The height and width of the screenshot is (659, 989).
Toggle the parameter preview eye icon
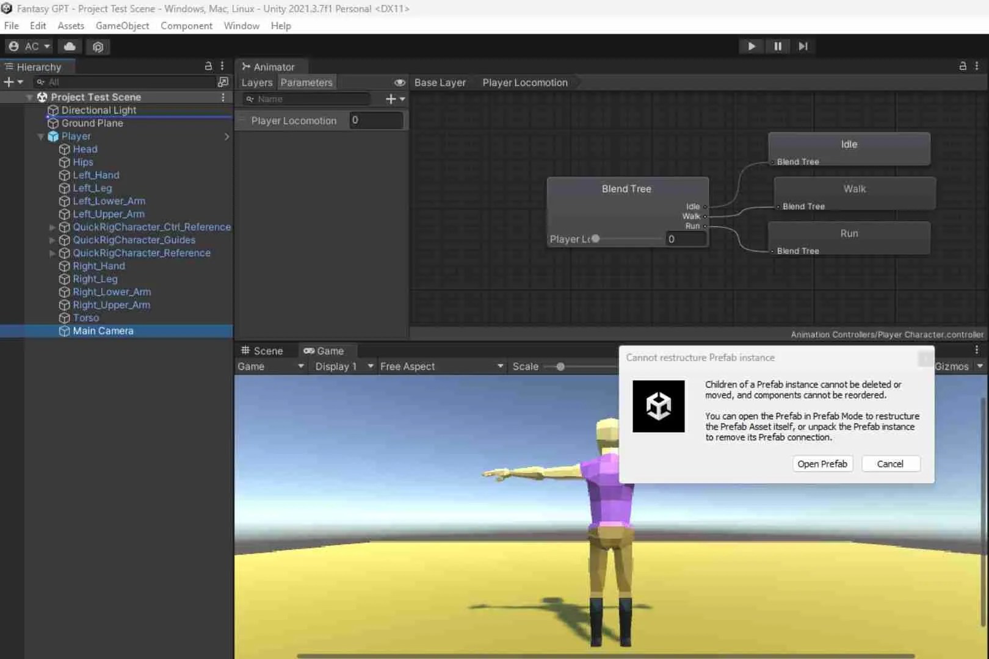(x=400, y=82)
